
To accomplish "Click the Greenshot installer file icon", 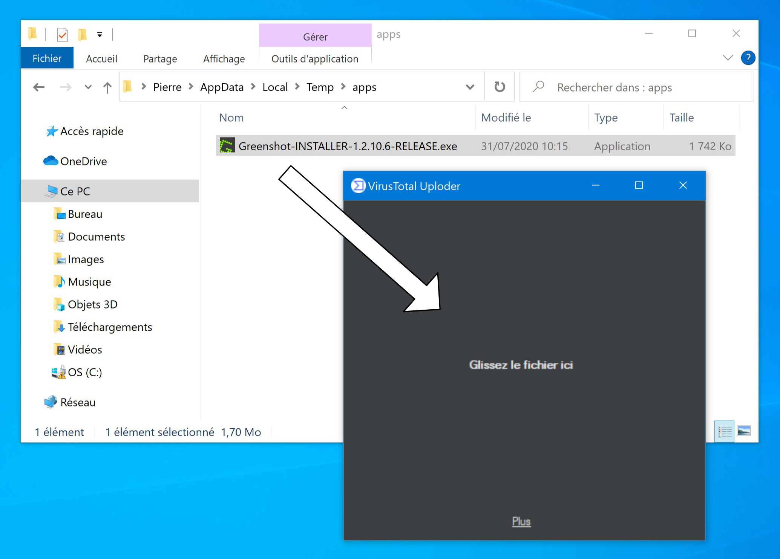I will pos(227,145).
